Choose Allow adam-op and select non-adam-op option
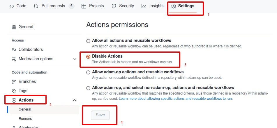 [x=88, y=88]
